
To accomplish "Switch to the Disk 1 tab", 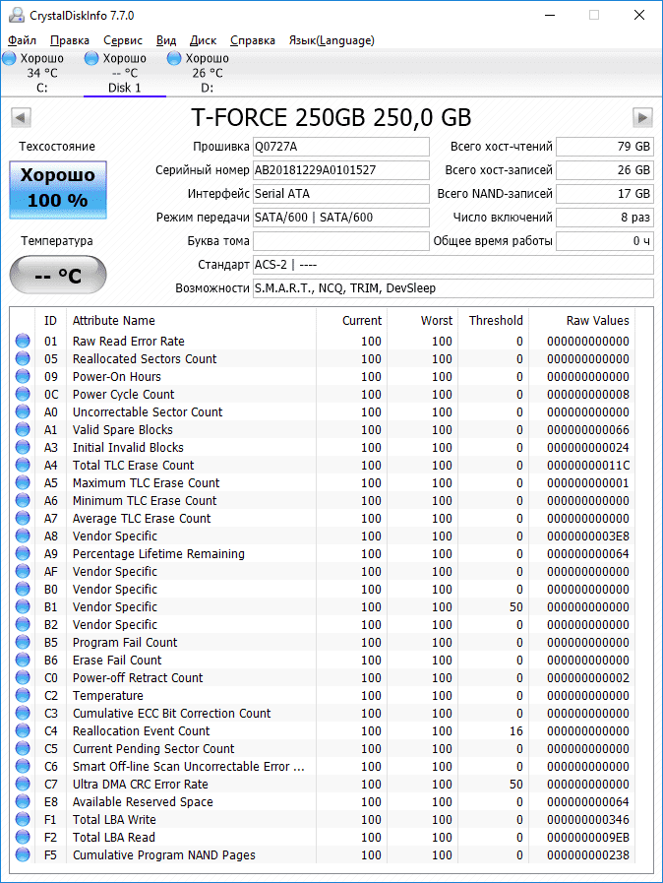I will (124, 87).
